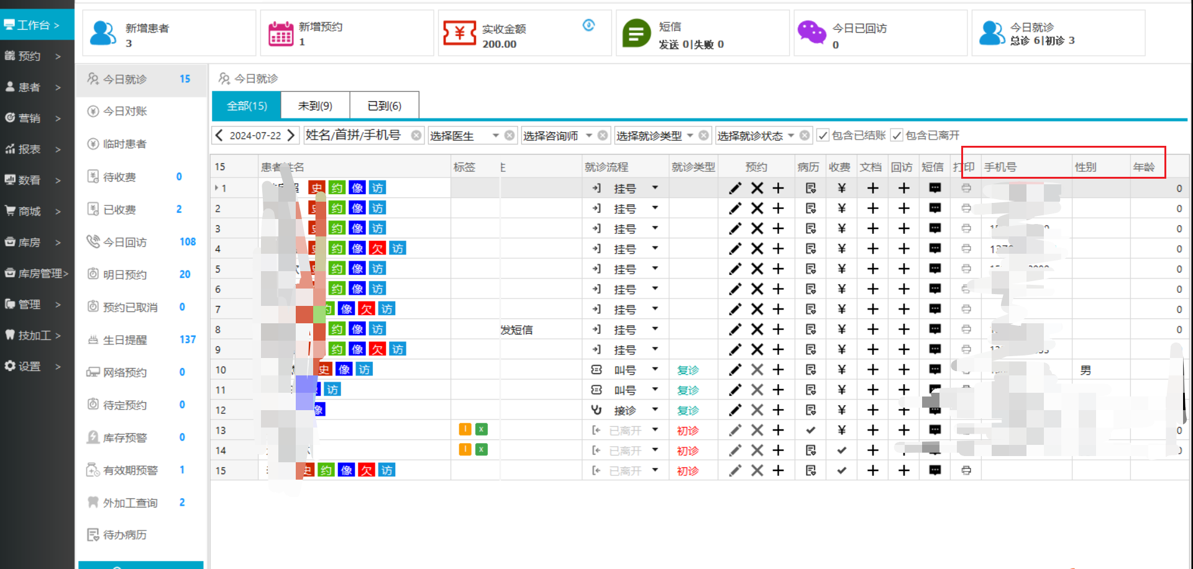Open 接诊 flow dropdown in row 12
The width and height of the screenshot is (1193, 569).
click(x=655, y=410)
